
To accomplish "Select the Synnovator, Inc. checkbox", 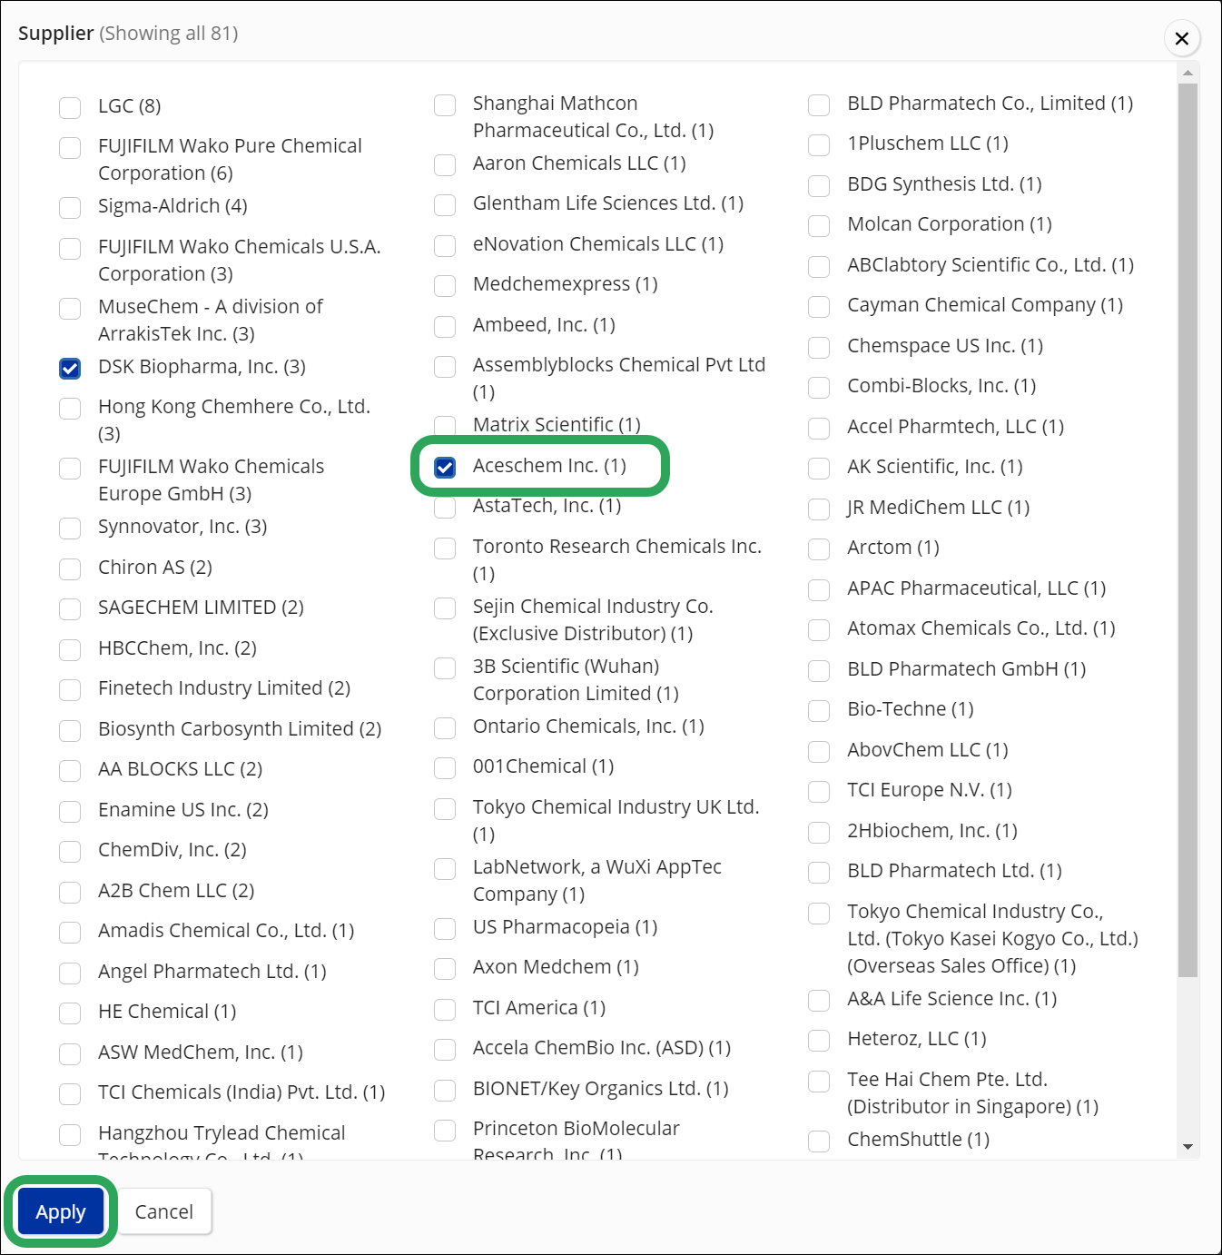I will click(70, 529).
